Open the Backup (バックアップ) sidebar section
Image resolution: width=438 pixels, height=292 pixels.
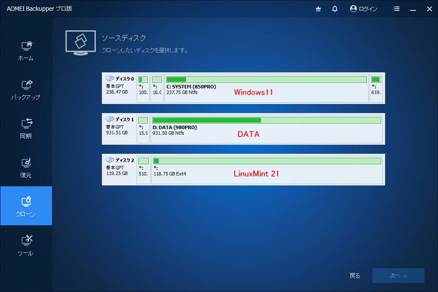click(x=26, y=90)
